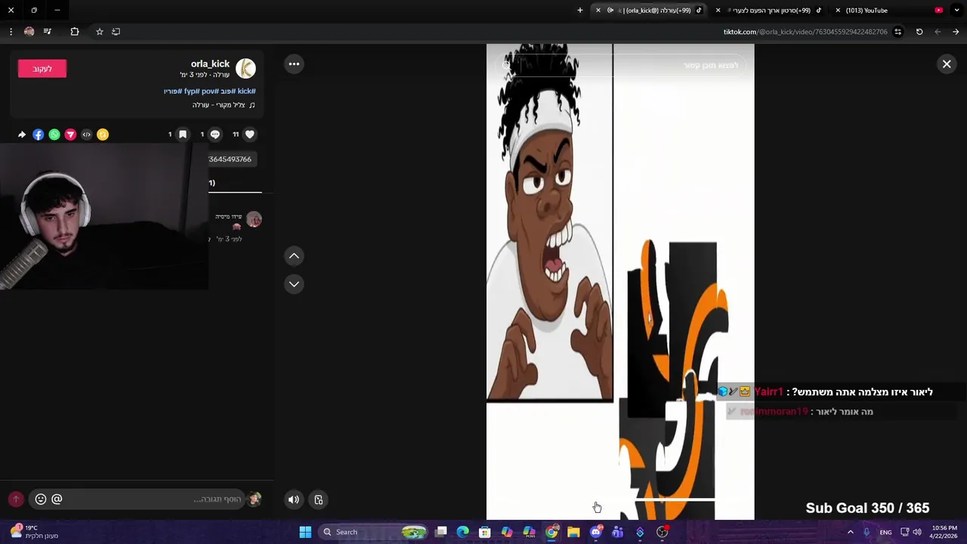Open the original sound link under hashtags

click(224, 105)
